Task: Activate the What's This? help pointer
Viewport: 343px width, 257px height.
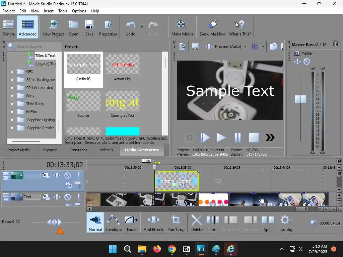Action: click(240, 27)
